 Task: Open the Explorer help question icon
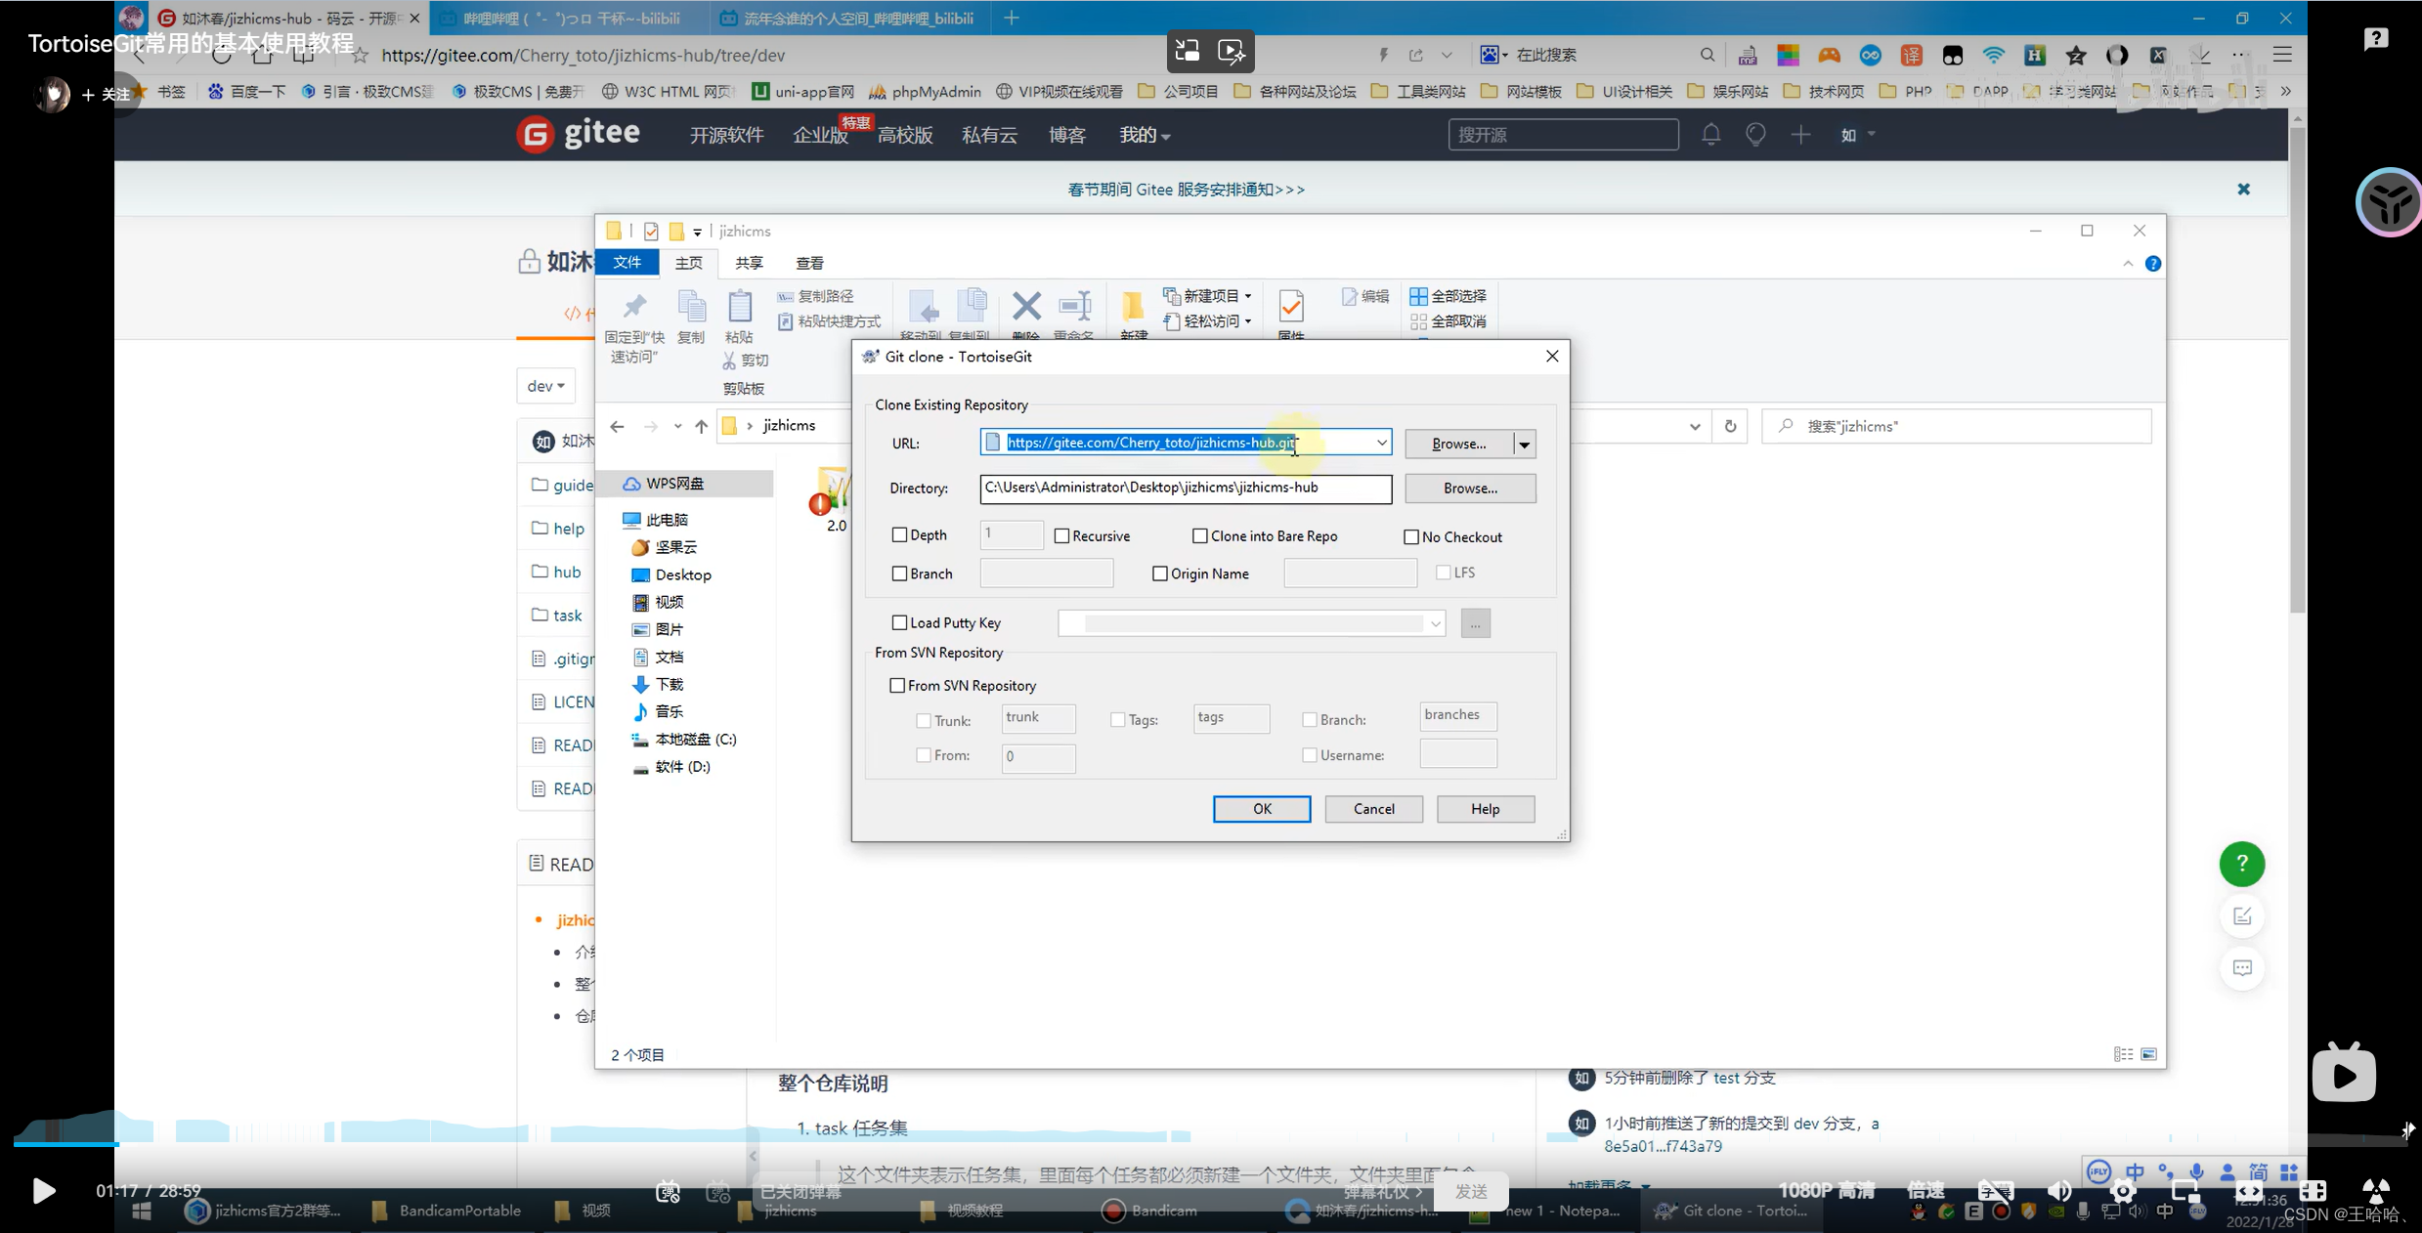pos(2152,264)
